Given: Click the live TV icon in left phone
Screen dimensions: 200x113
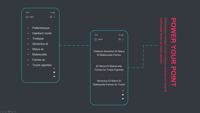Looking at the screenshot, I should coord(51,17).
